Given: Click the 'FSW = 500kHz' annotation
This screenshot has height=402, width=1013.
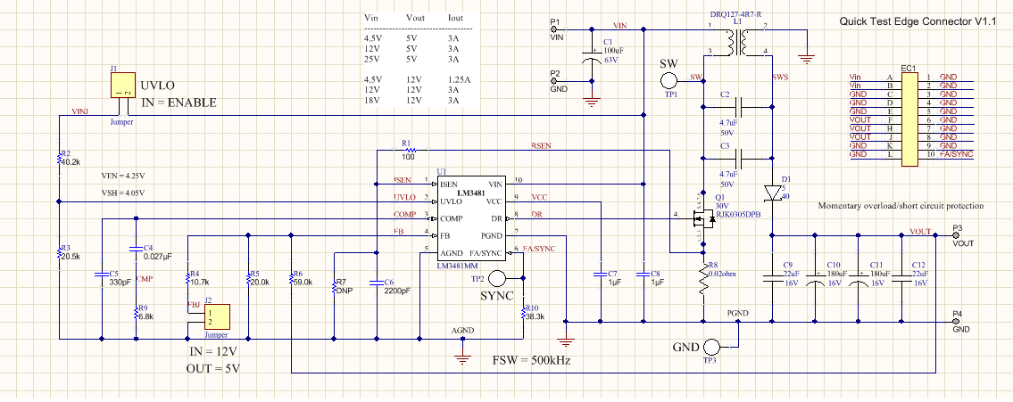Looking at the screenshot, I should (531, 359).
